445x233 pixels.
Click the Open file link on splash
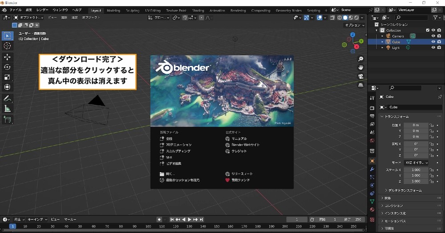click(167, 174)
